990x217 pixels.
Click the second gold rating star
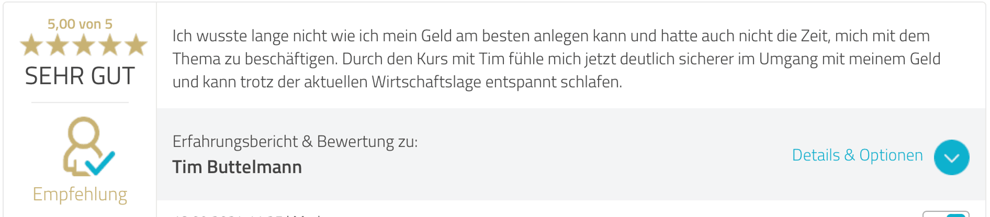click(58, 45)
